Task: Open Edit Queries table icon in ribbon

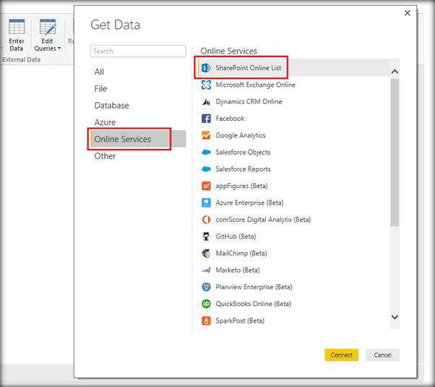Action: click(48, 27)
